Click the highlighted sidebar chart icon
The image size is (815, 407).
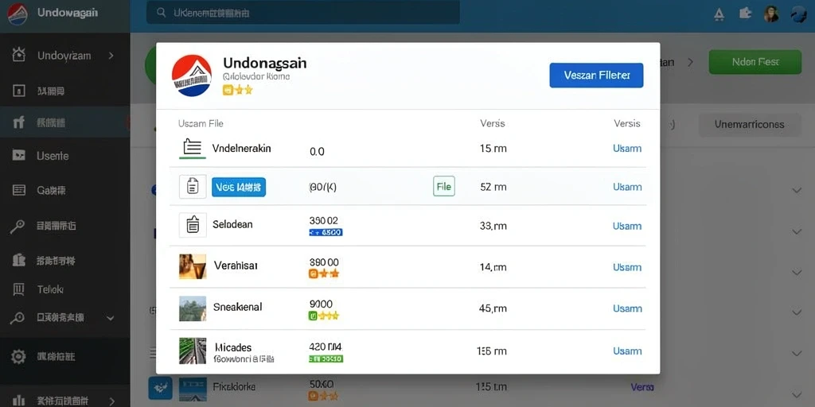click(19, 122)
